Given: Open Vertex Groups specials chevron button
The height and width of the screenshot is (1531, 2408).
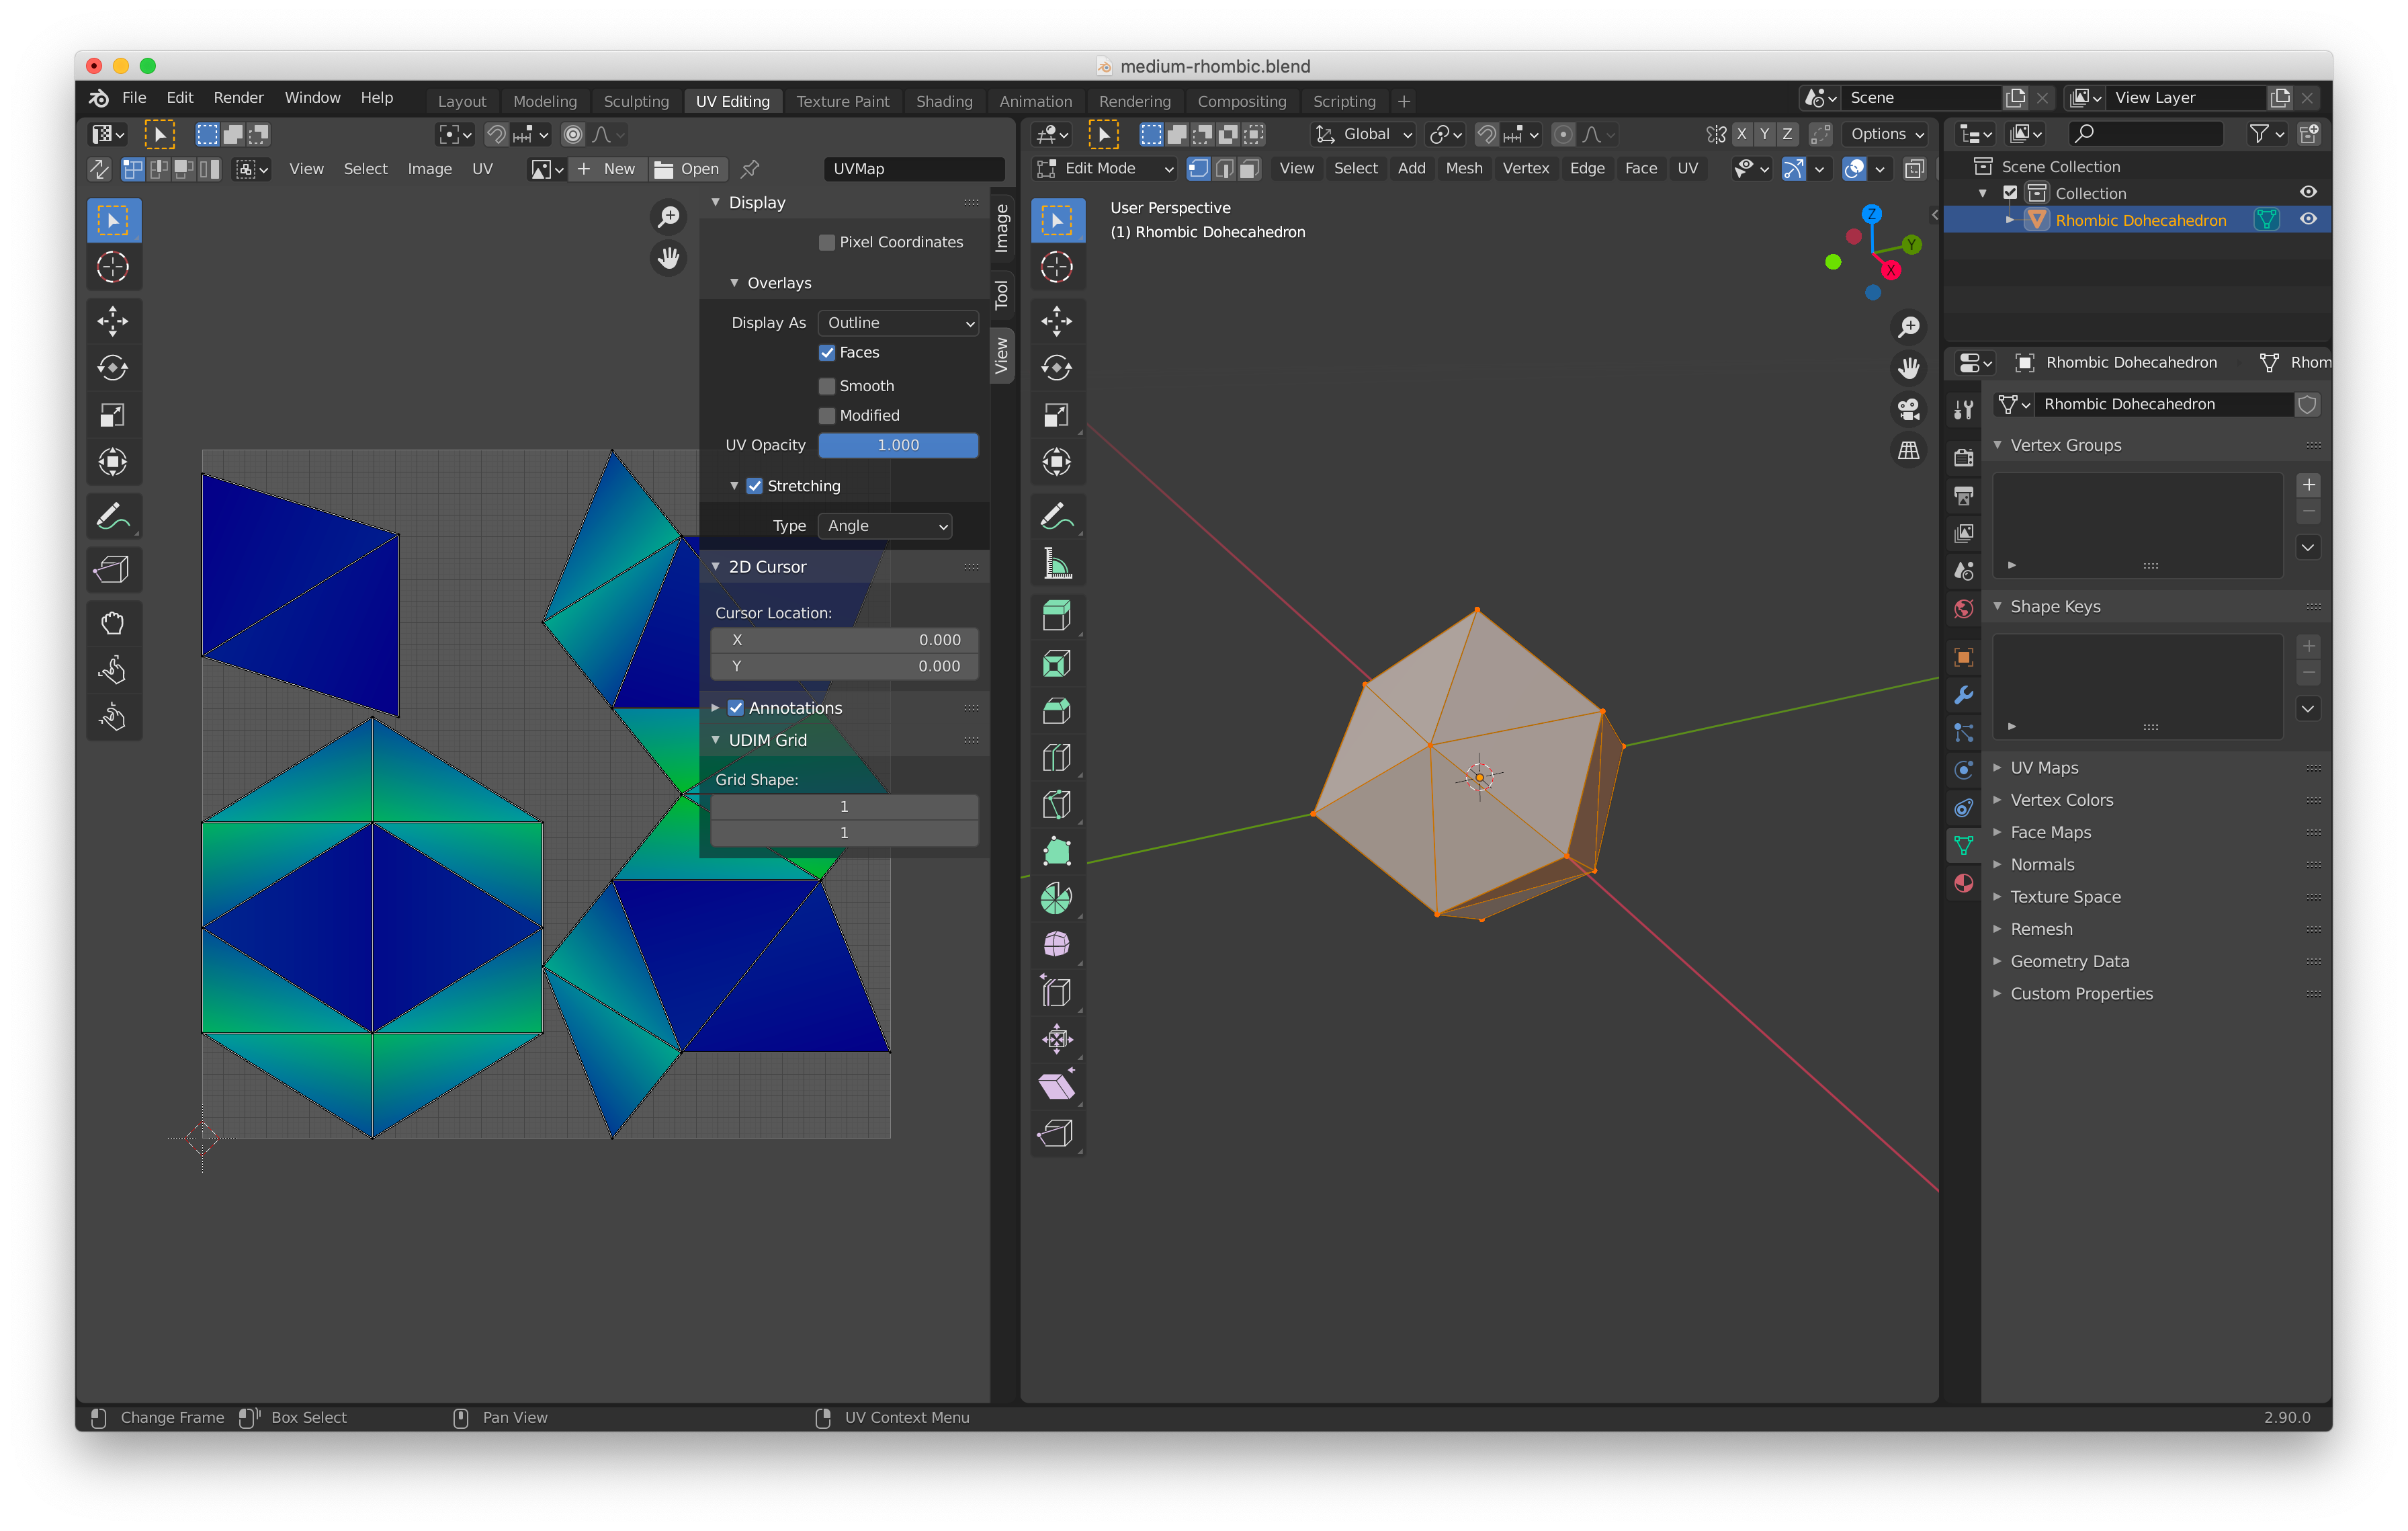Looking at the screenshot, I should pyautogui.click(x=2309, y=547).
